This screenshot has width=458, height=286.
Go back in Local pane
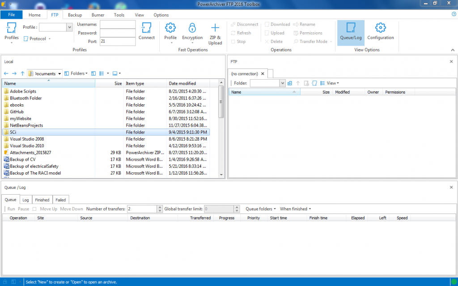tap(6, 73)
